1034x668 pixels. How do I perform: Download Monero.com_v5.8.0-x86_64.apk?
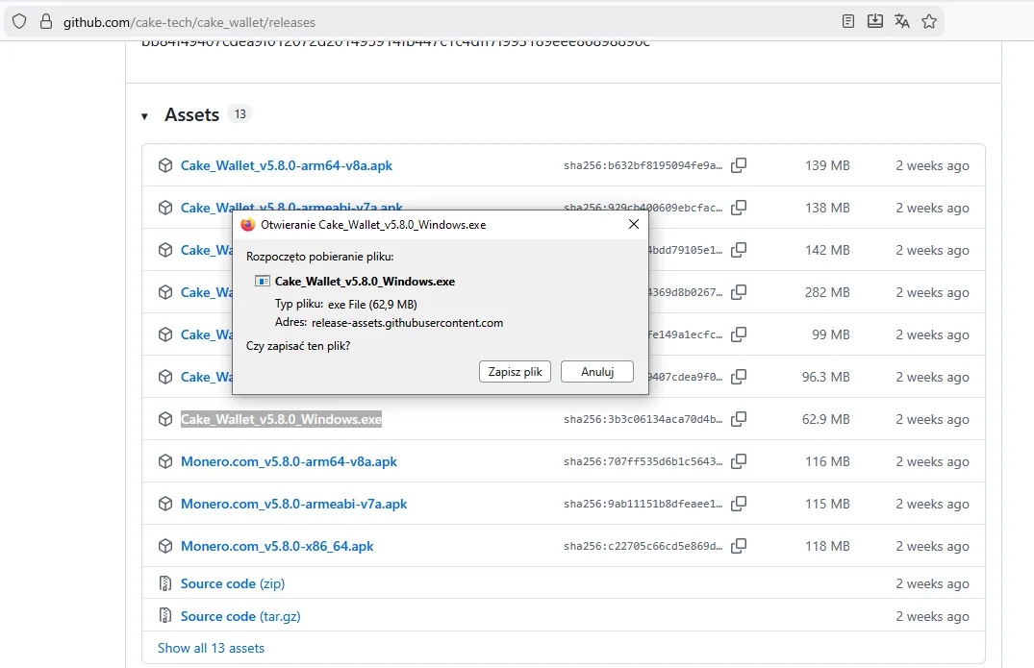click(277, 546)
